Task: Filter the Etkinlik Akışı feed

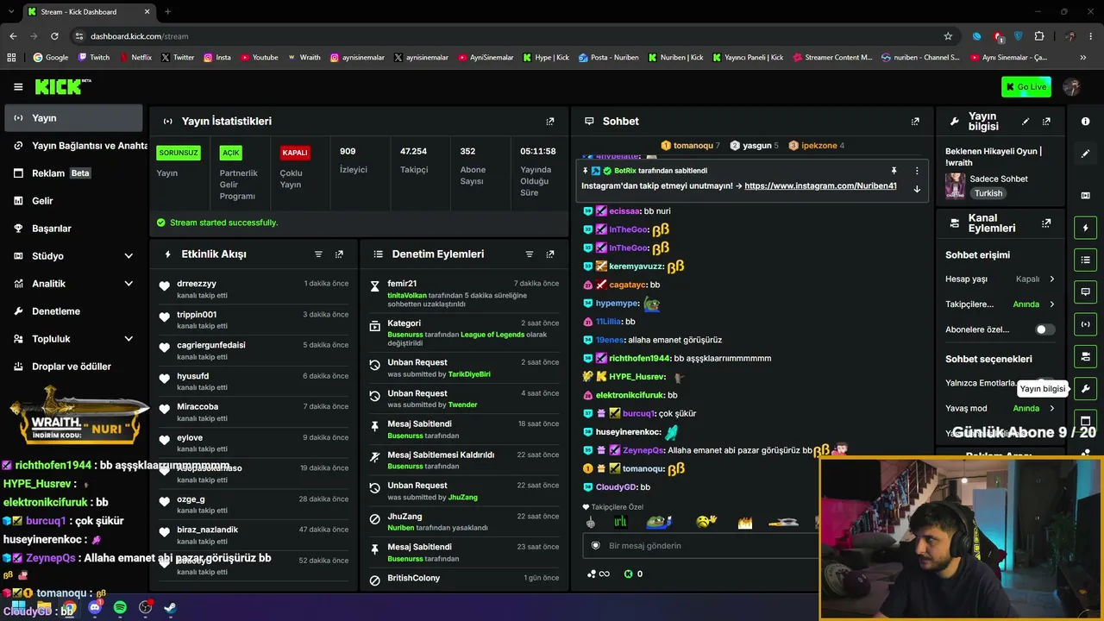Action: (318, 254)
